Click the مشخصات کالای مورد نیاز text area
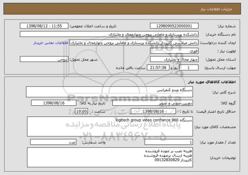The width and height of the screenshot is (248, 175). (110, 126)
